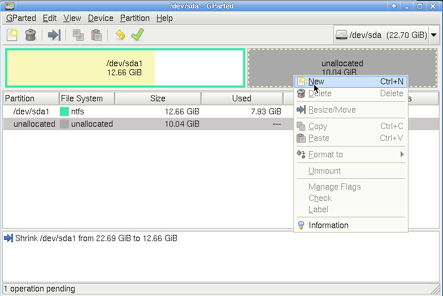Open the View menu
The width and height of the screenshot is (443, 296).
[x=72, y=18]
